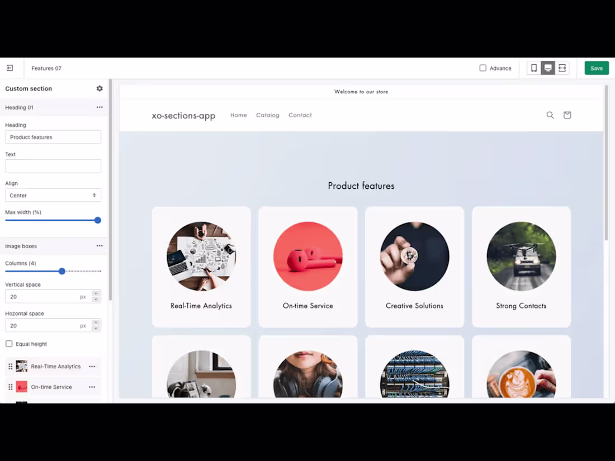615x461 pixels.
Task: Select the Catalog menu item
Action: [x=267, y=115]
